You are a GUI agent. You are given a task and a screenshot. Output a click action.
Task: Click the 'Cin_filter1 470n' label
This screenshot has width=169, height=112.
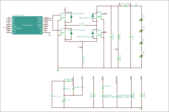pyautogui.click(x=79, y=87)
